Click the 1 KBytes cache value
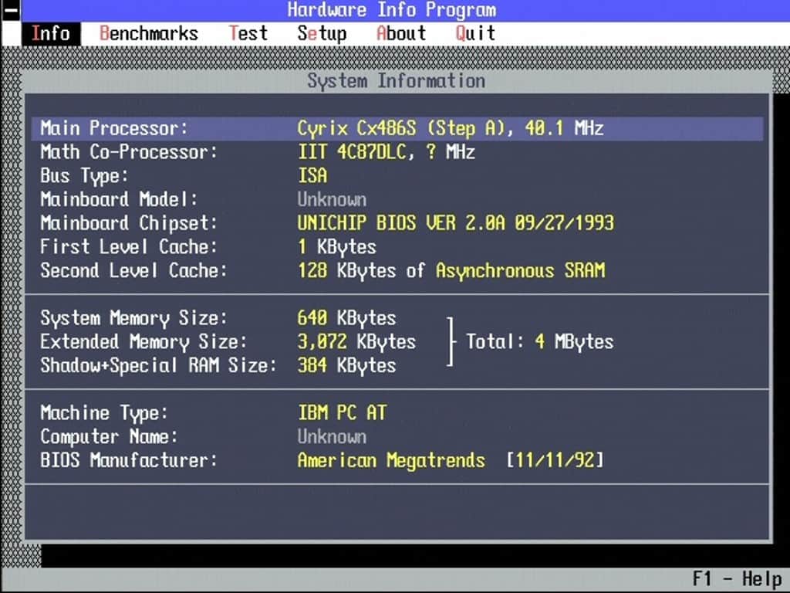 (337, 247)
